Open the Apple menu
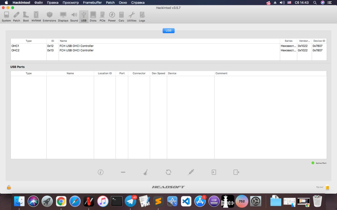The image size is (337, 210). 6,3
